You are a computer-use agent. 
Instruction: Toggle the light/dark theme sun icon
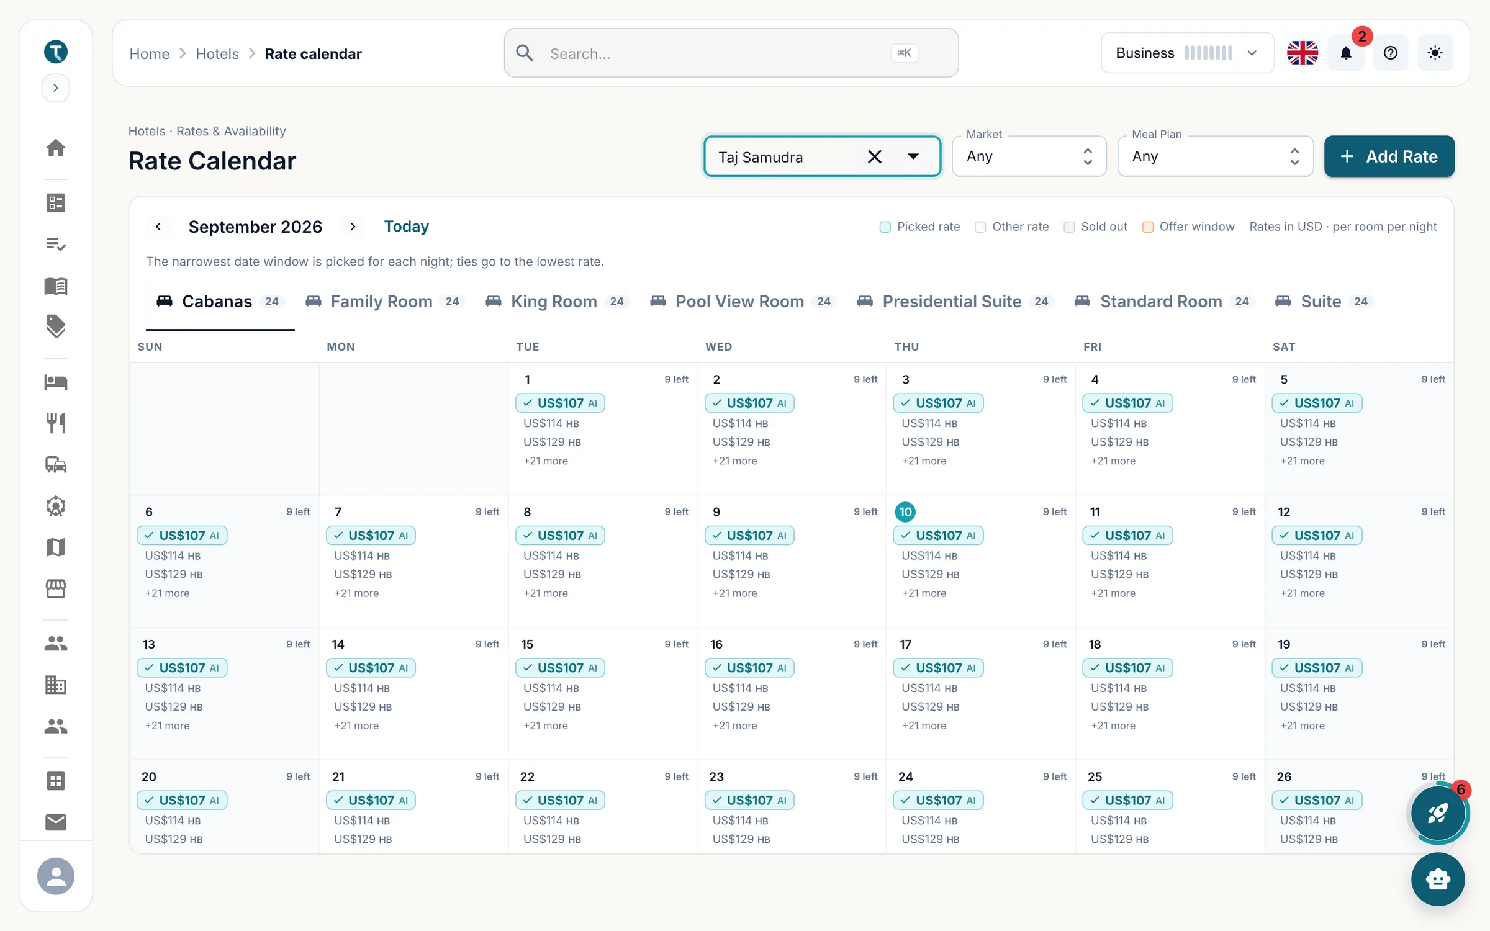point(1435,53)
